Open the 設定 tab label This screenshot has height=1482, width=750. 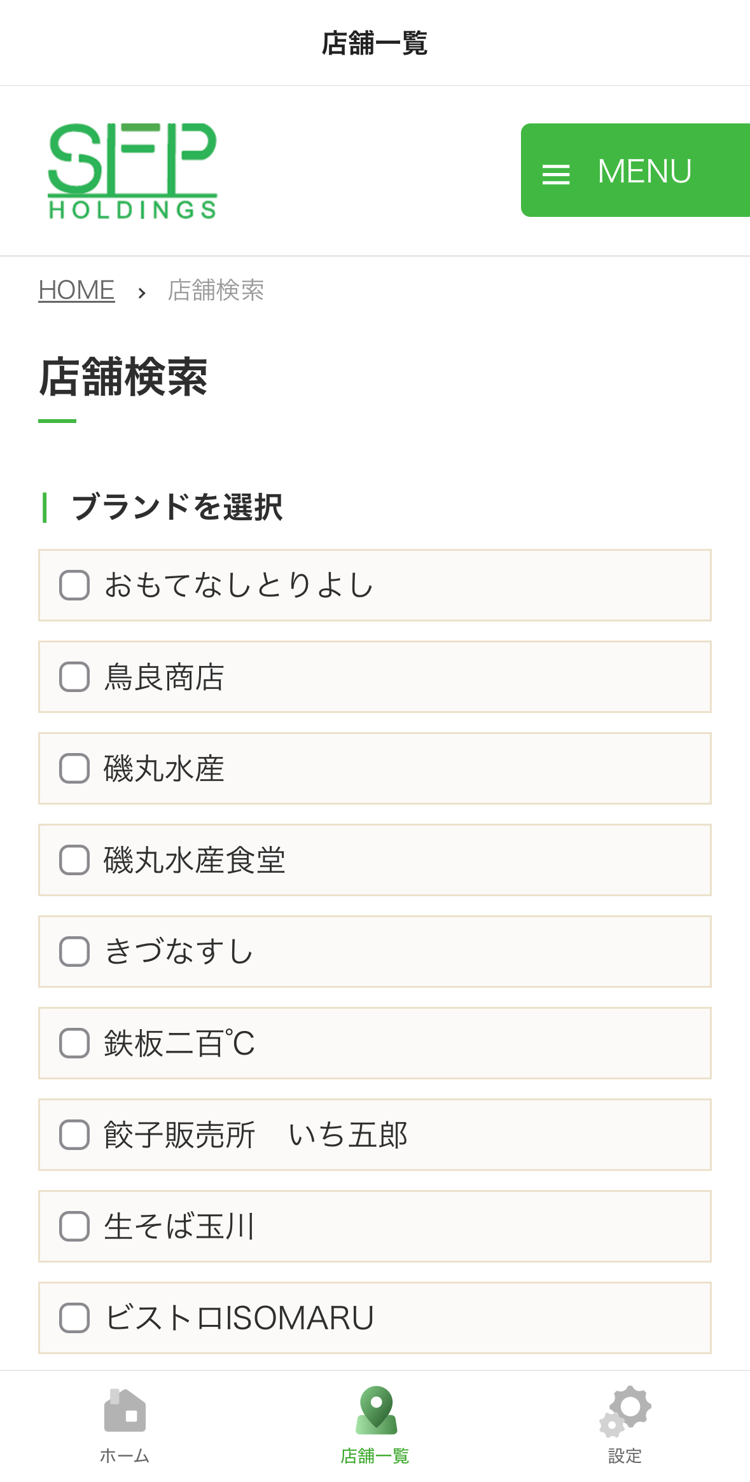coord(625,1455)
